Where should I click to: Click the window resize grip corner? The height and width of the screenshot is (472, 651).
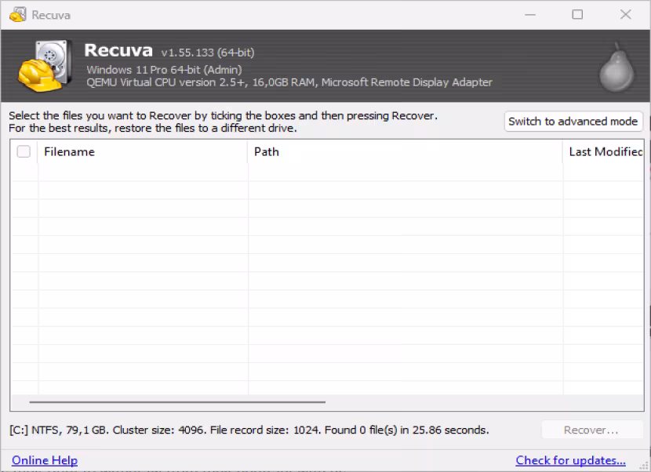click(644, 466)
